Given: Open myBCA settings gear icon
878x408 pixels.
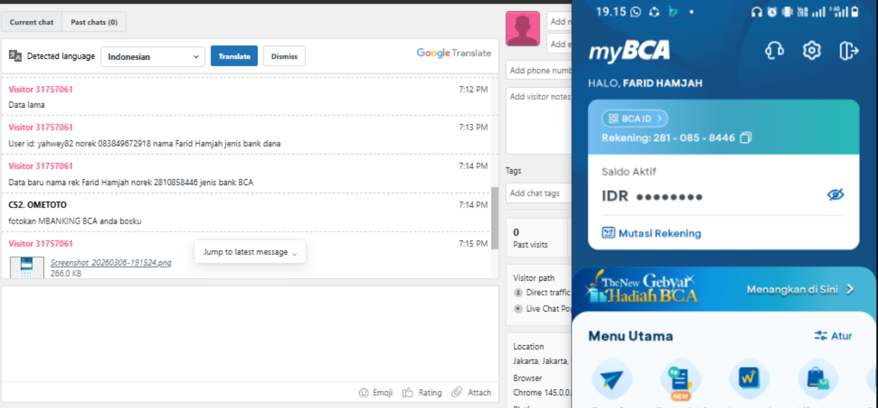Looking at the screenshot, I should tap(811, 50).
